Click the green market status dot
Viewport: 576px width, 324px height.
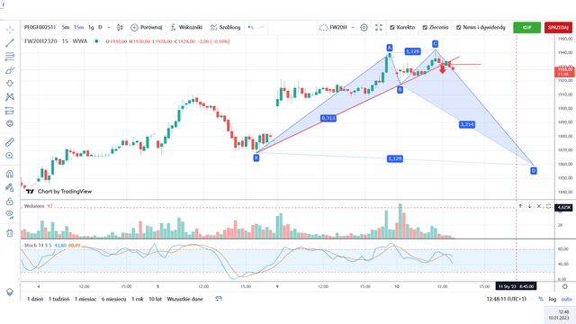[96, 41]
